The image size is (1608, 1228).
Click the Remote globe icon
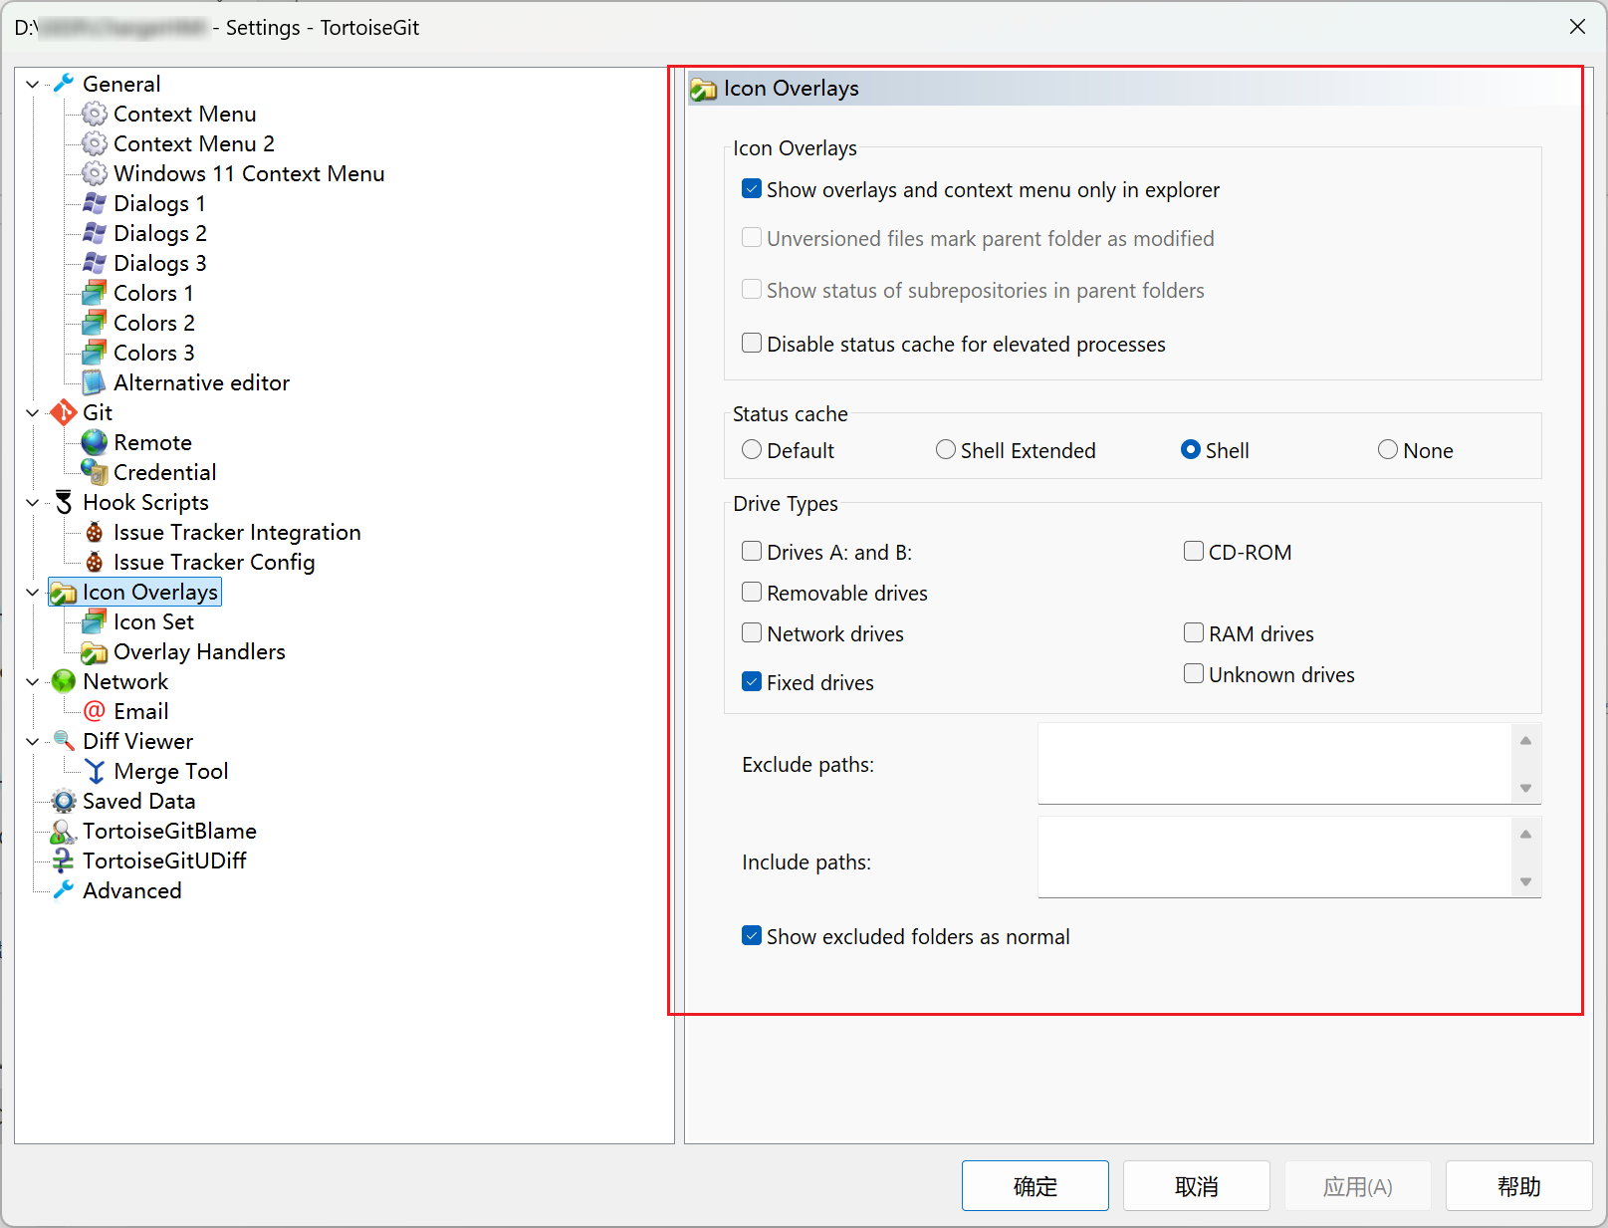coord(95,442)
